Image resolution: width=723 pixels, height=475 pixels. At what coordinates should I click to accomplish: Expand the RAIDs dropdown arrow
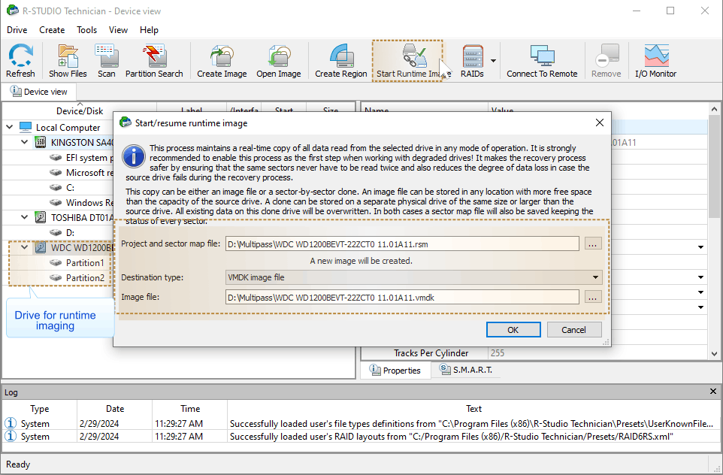(x=493, y=60)
